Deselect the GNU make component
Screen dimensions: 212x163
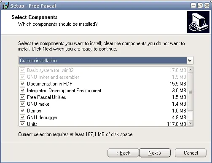click(22, 104)
